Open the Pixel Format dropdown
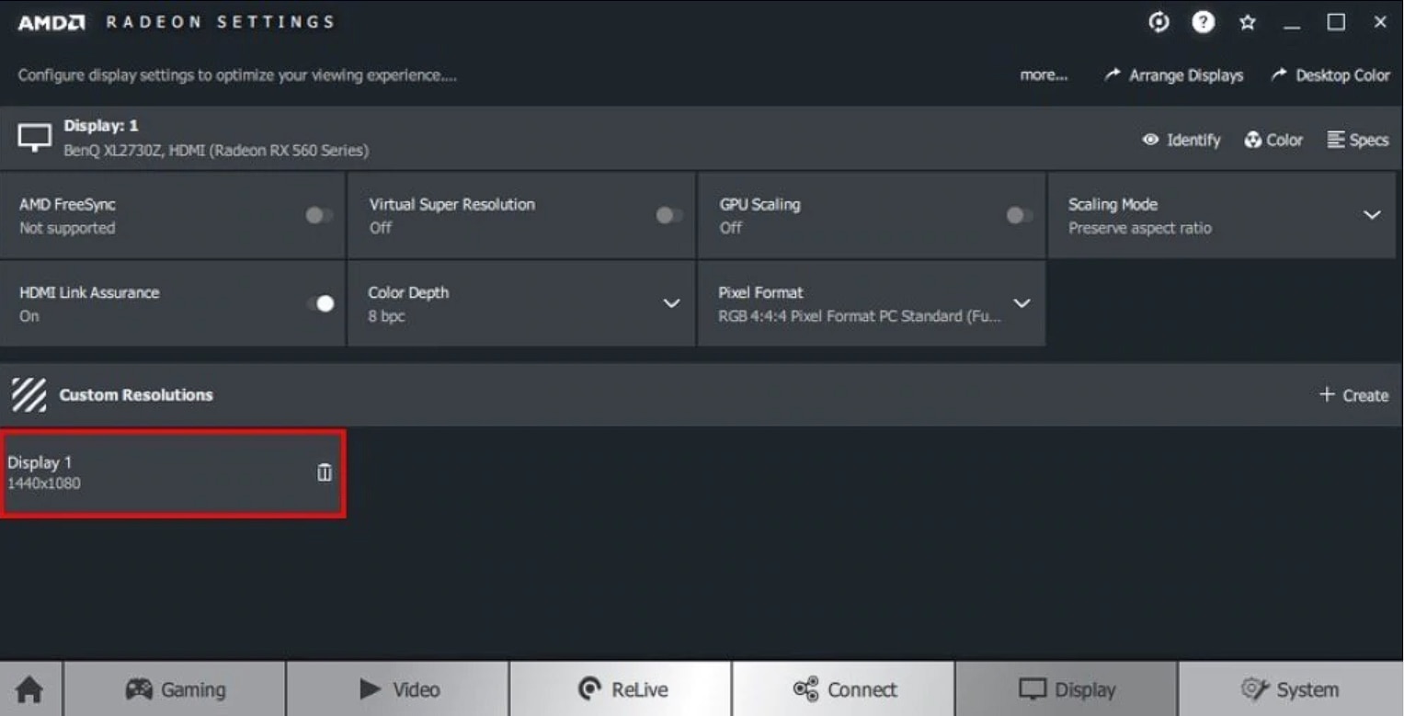Viewport: 1404px width, 716px height. pyautogui.click(x=1022, y=303)
